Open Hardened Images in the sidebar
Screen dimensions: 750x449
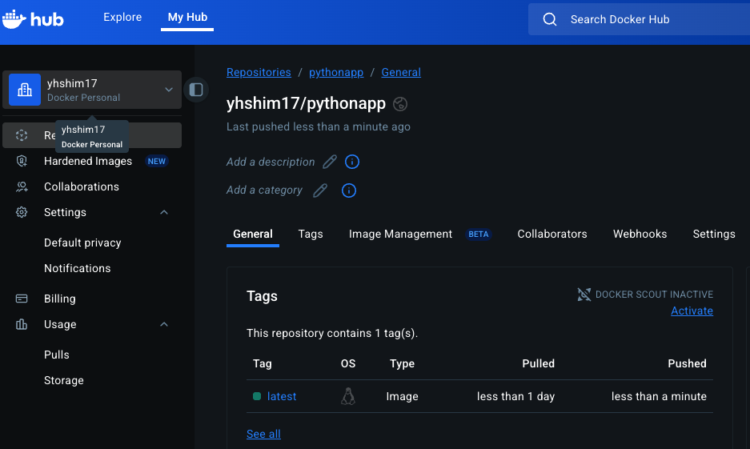pos(88,161)
